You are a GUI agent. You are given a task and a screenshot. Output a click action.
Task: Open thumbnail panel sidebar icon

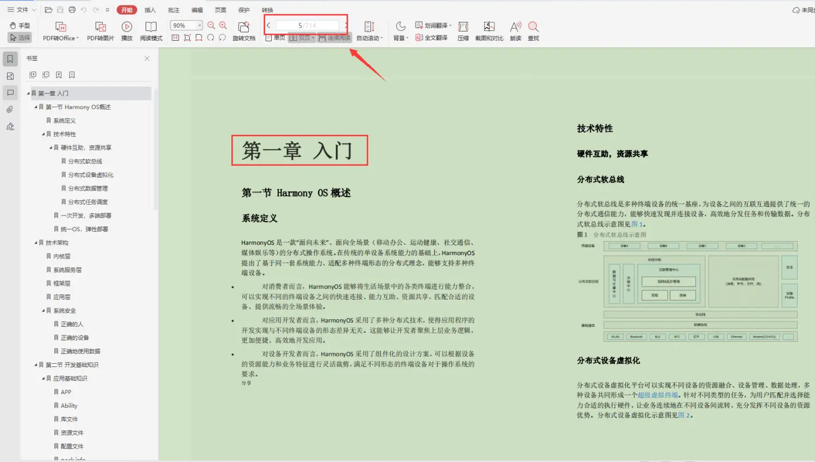10,76
